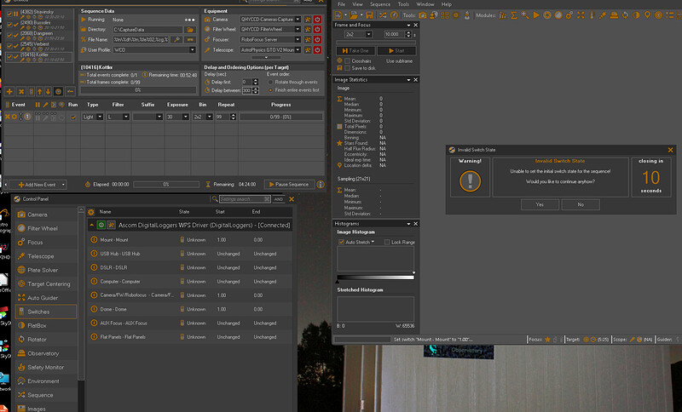Screen dimensions: 682x412
Task: Click the delete target X icon
Action: [21, 91]
